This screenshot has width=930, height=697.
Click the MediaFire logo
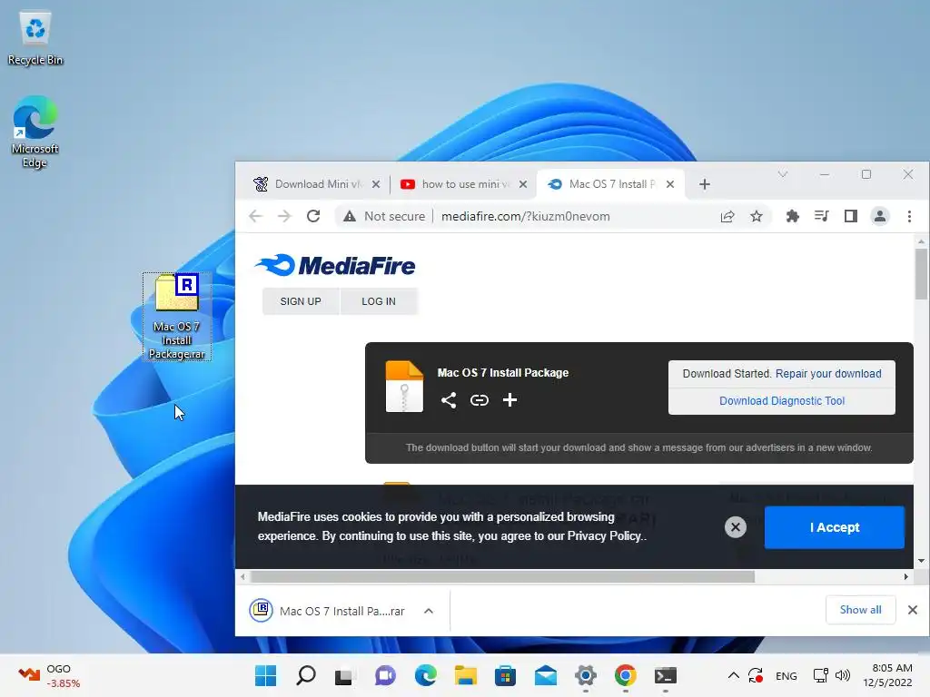(x=336, y=266)
